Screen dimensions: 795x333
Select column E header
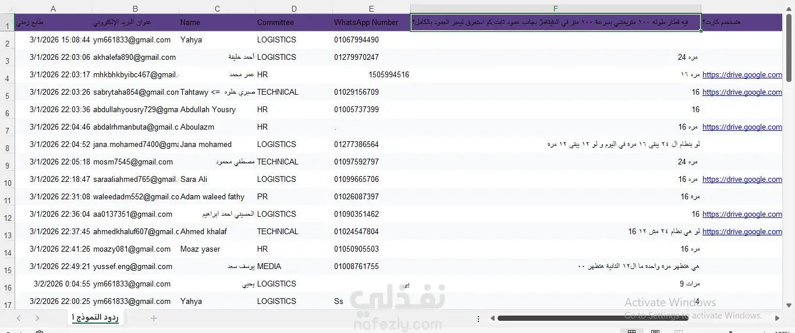click(371, 9)
